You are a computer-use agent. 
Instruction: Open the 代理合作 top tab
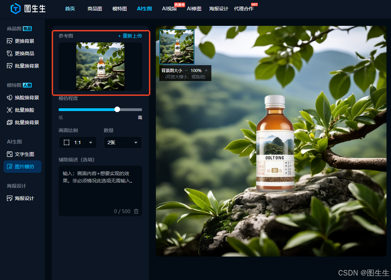[x=244, y=9]
